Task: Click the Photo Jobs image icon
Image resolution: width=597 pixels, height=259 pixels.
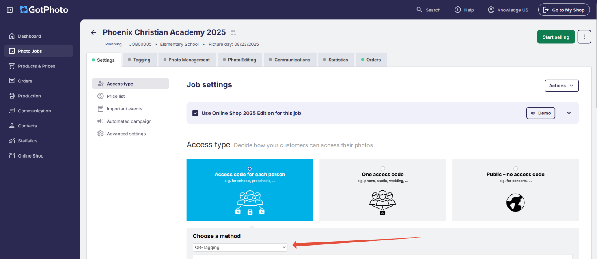Action: pyautogui.click(x=12, y=51)
